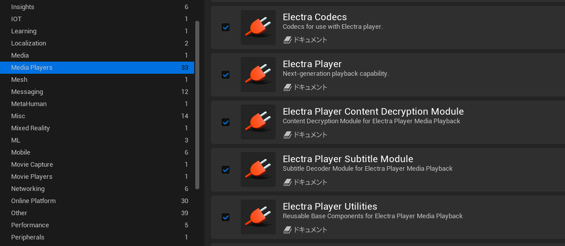Uncheck Electra Player Utilities plugin
Screen dimensions: 565x246
tap(226, 217)
